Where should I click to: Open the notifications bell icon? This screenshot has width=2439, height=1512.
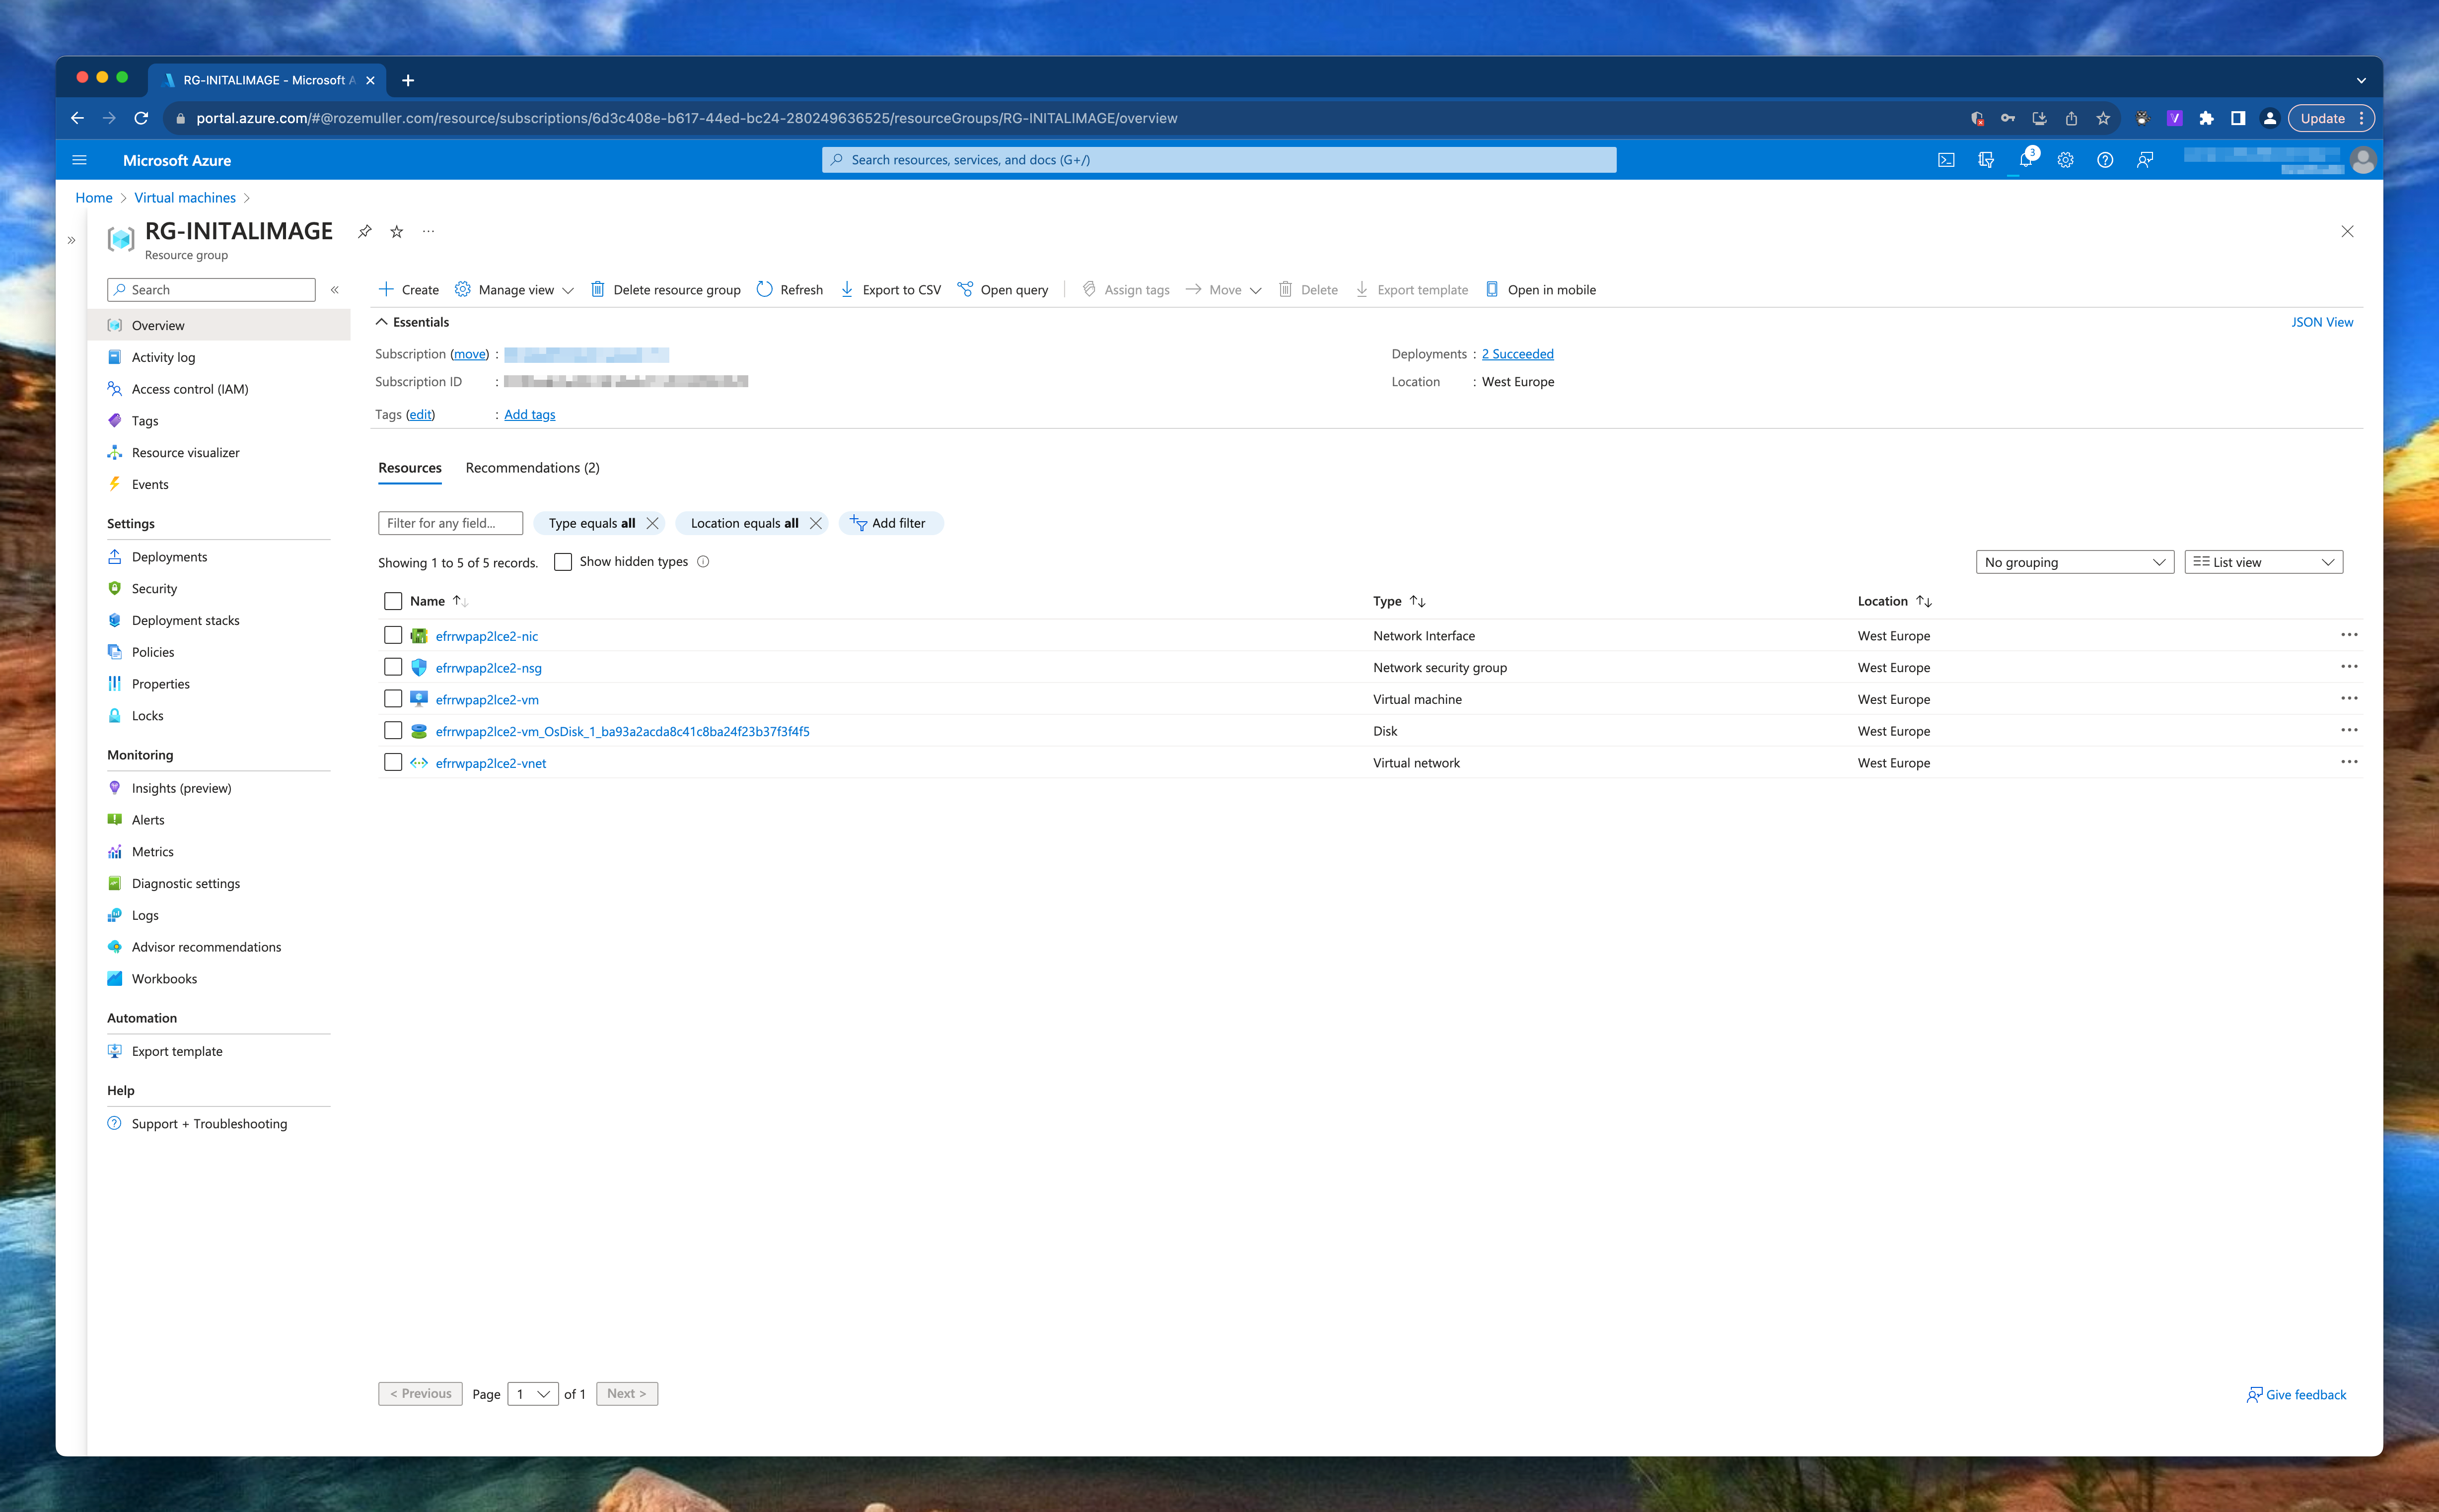tap(2025, 160)
